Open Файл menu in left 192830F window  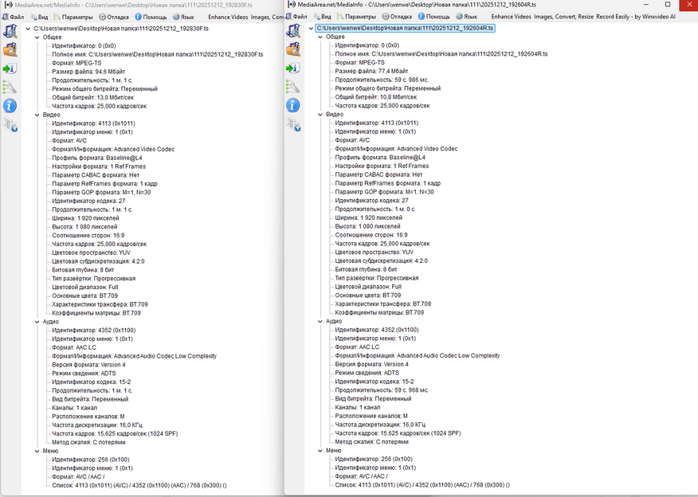click(x=13, y=17)
